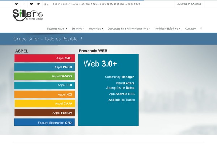Open Aviso de Privacidad link
Viewport: 217px width, 144px height.
pos(189,4)
